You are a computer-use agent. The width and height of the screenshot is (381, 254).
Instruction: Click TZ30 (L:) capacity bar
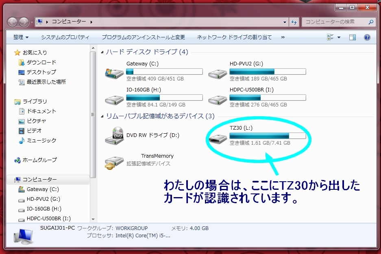click(268, 135)
